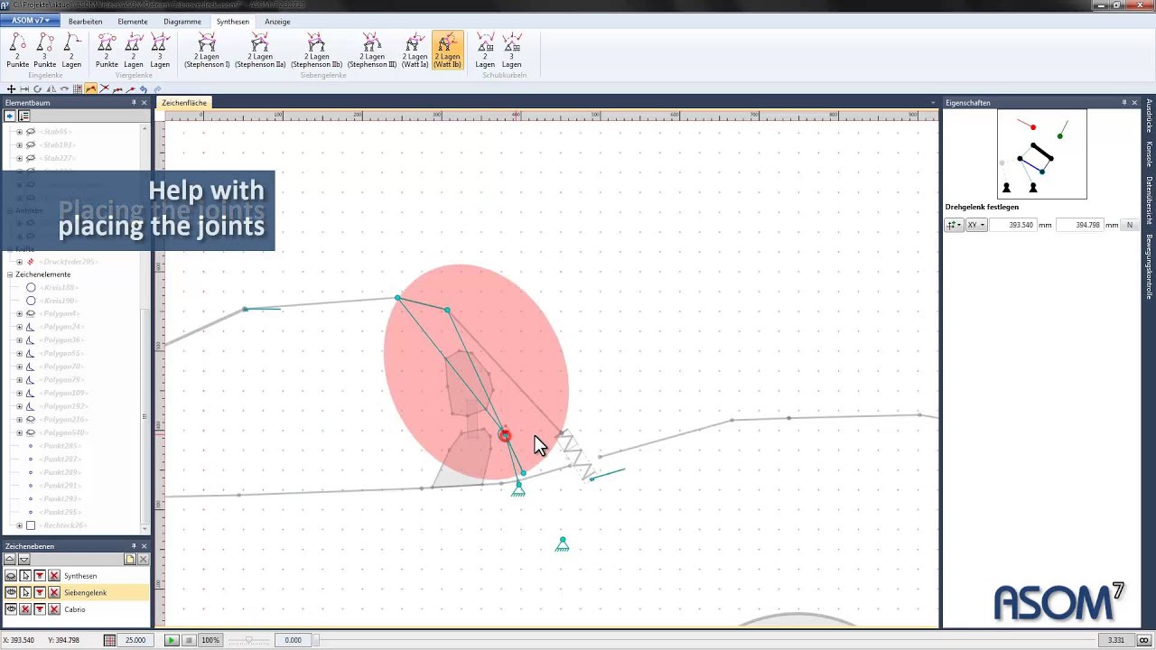Choose 2 Lagen Watt Ia synthesis
The width and height of the screenshot is (1156, 650).
(x=415, y=51)
